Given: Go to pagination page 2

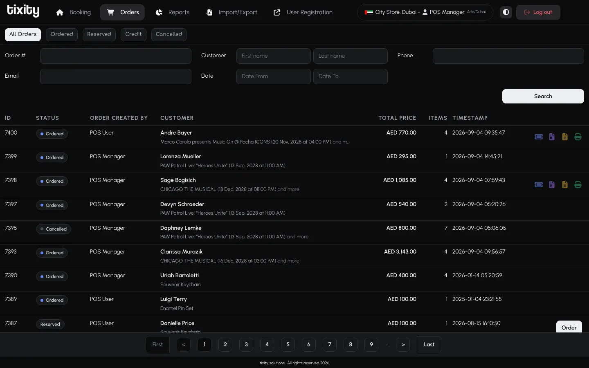Looking at the screenshot, I should click(x=225, y=345).
